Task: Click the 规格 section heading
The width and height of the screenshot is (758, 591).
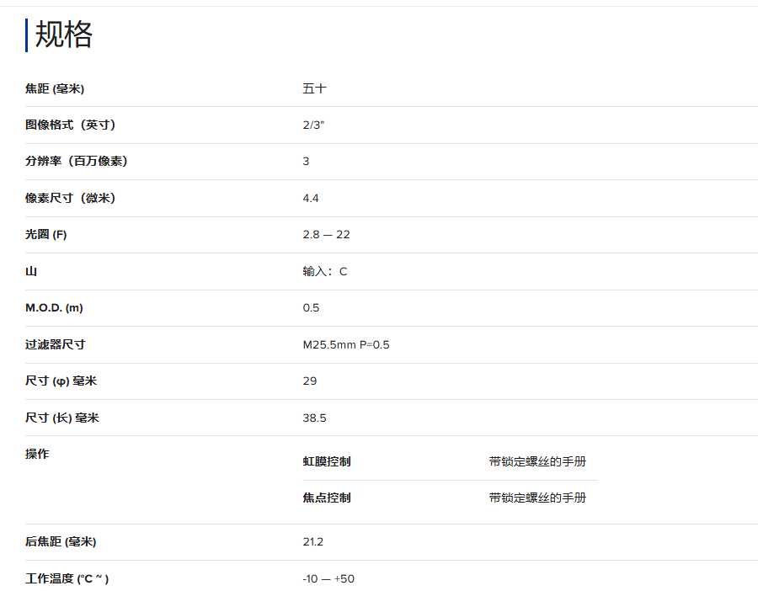Action: pos(63,35)
